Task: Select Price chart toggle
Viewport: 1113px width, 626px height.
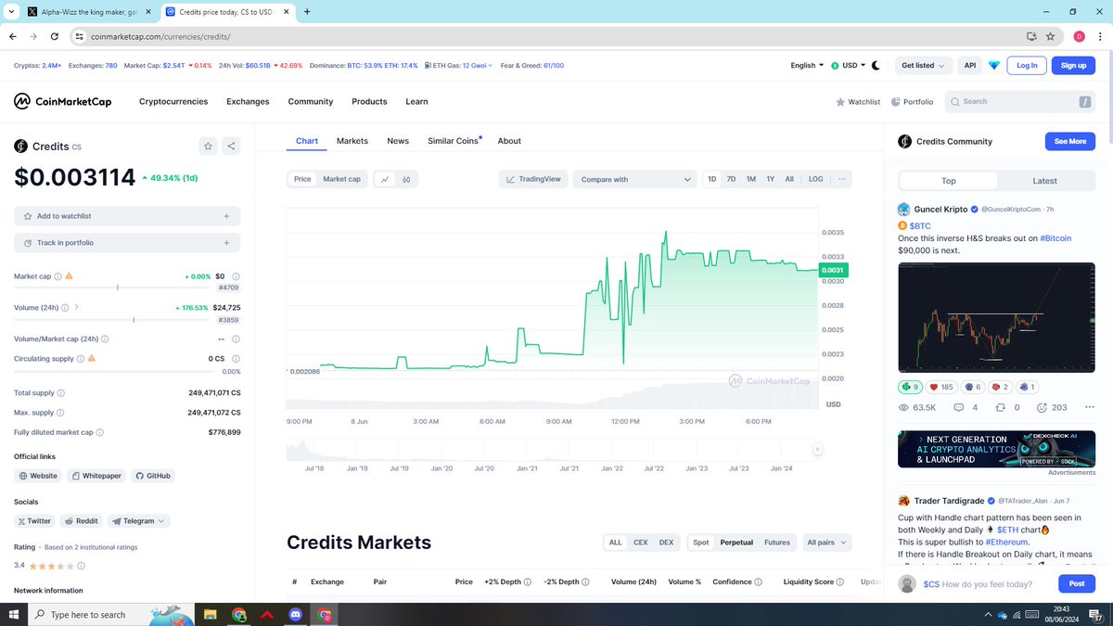Action: pyautogui.click(x=302, y=179)
